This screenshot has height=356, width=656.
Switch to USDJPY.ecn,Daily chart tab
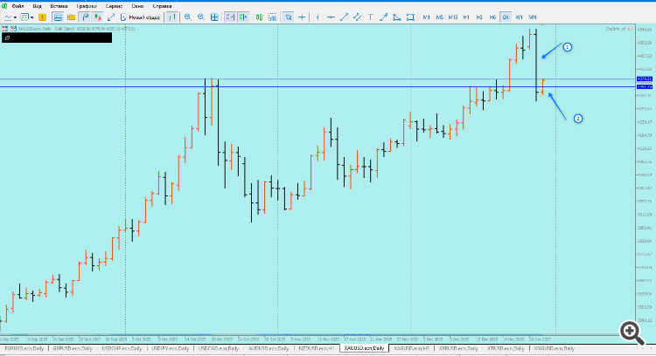(x=171, y=348)
